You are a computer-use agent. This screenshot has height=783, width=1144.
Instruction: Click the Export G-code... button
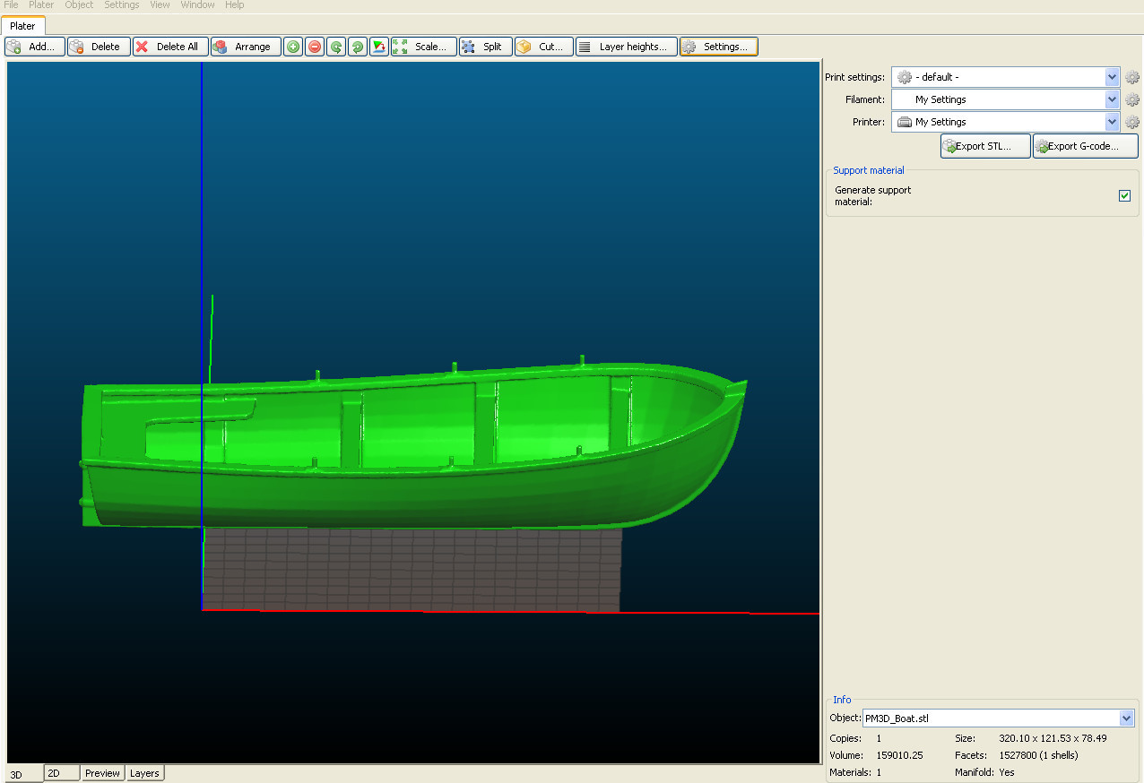(1085, 146)
